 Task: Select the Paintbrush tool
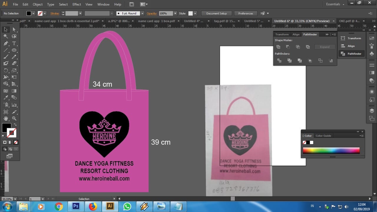pos(6,57)
